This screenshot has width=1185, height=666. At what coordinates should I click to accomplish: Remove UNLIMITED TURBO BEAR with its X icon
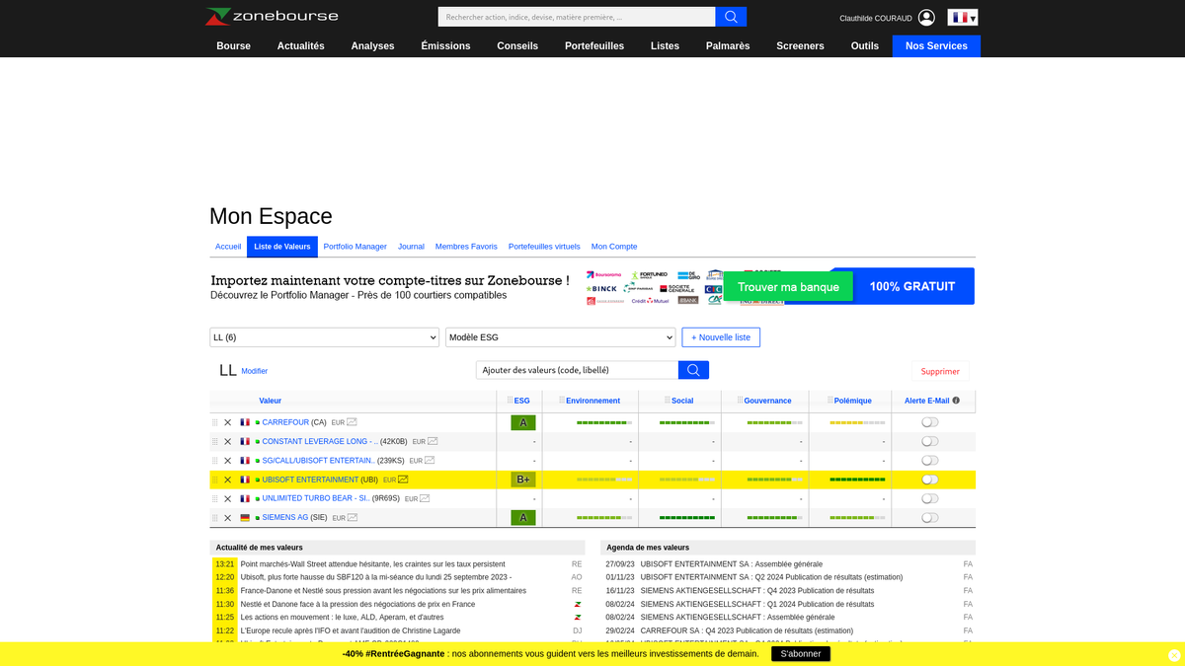coord(227,499)
